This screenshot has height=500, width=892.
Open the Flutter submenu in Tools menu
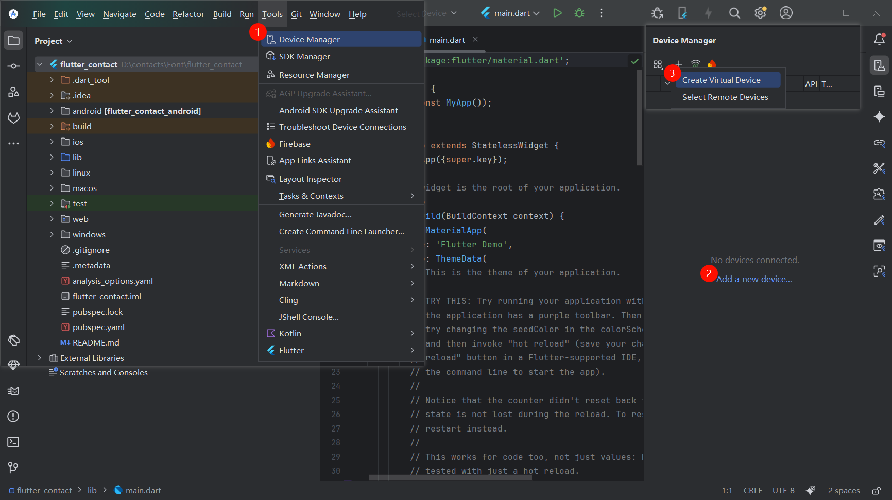[341, 350]
